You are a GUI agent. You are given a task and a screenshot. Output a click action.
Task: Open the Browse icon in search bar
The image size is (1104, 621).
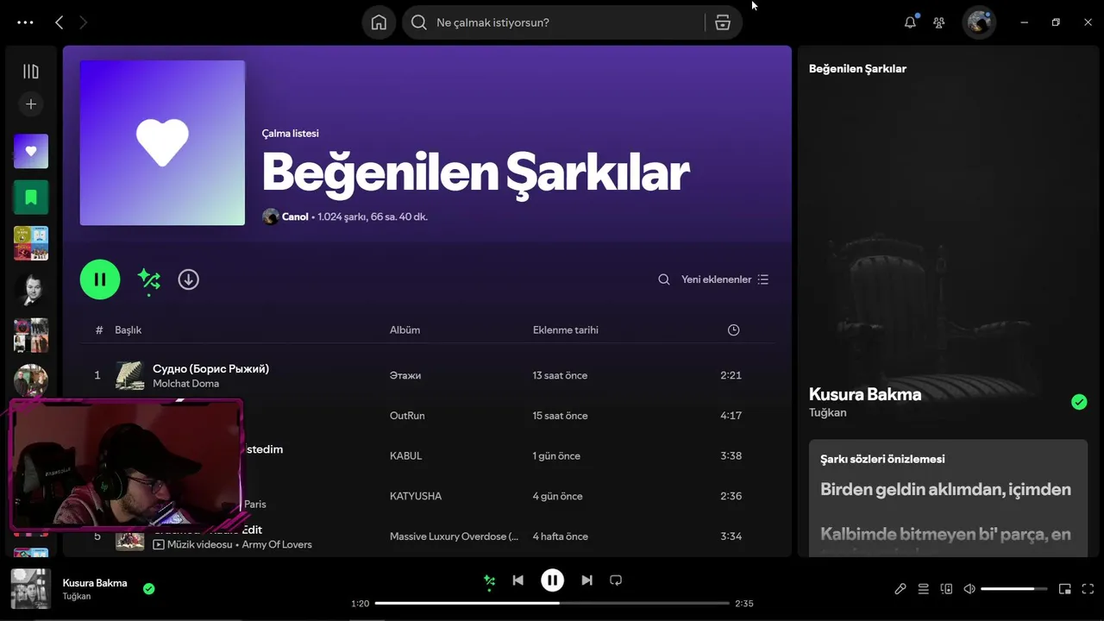tap(723, 22)
